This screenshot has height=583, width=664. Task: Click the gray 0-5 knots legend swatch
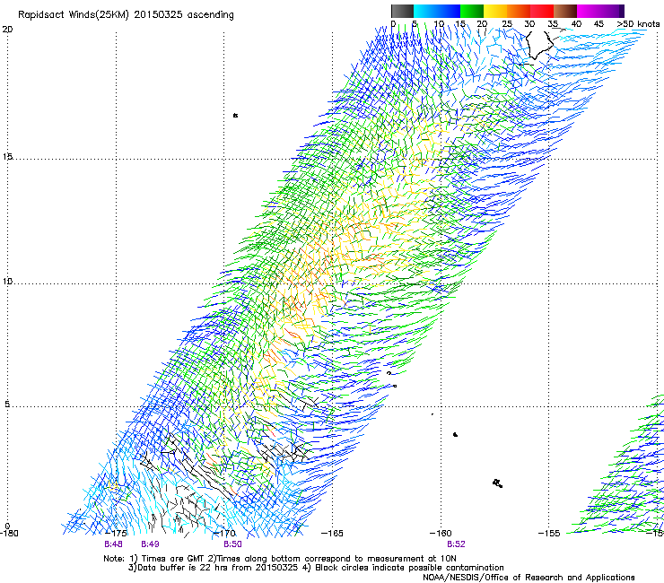[402, 11]
